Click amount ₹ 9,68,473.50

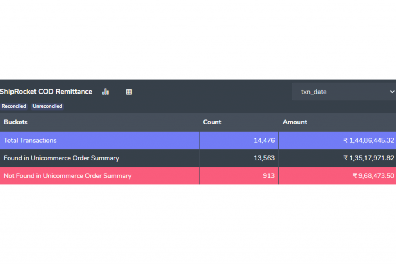(x=374, y=175)
